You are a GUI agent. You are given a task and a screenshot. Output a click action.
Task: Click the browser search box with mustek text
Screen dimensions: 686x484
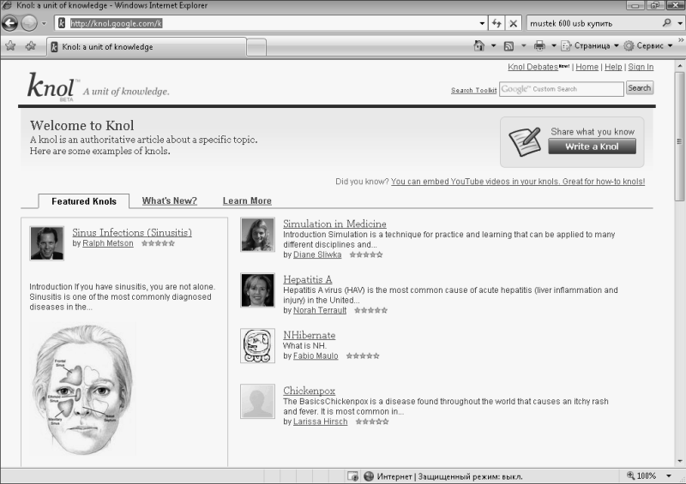tap(593, 23)
